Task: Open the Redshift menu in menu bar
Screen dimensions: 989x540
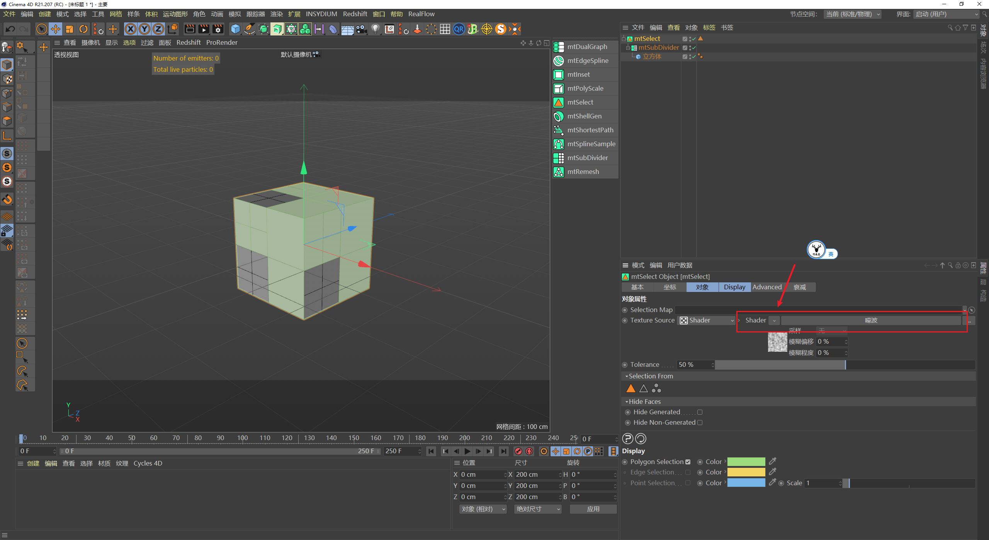Action: tap(355, 14)
